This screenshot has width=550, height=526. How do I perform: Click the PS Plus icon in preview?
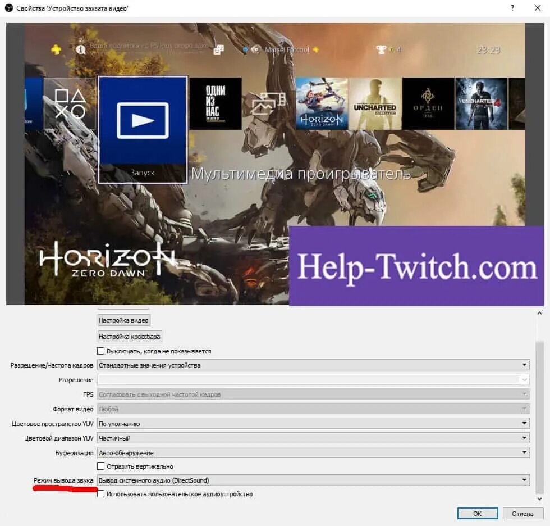pyautogui.click(x=56, y=49)
